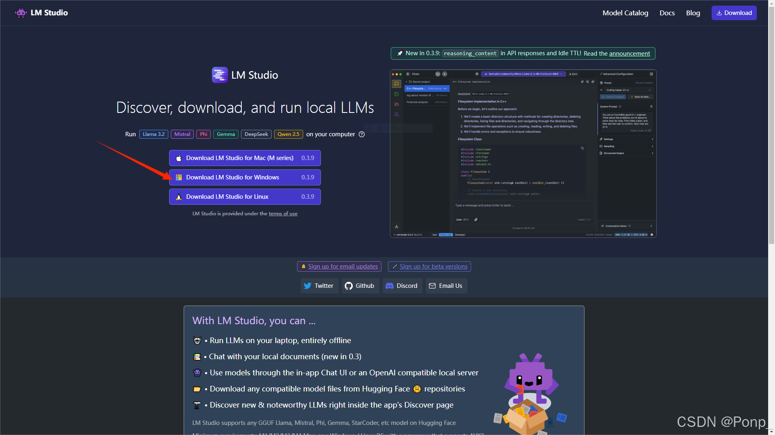Click the Github octocat icon

349,286
